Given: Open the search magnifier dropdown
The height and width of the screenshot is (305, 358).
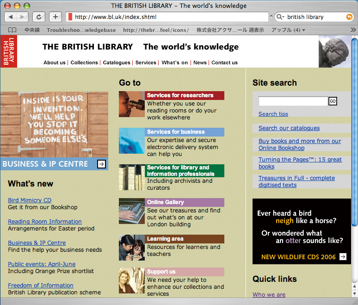Looking at the screenshot, I should coord(280,17).
